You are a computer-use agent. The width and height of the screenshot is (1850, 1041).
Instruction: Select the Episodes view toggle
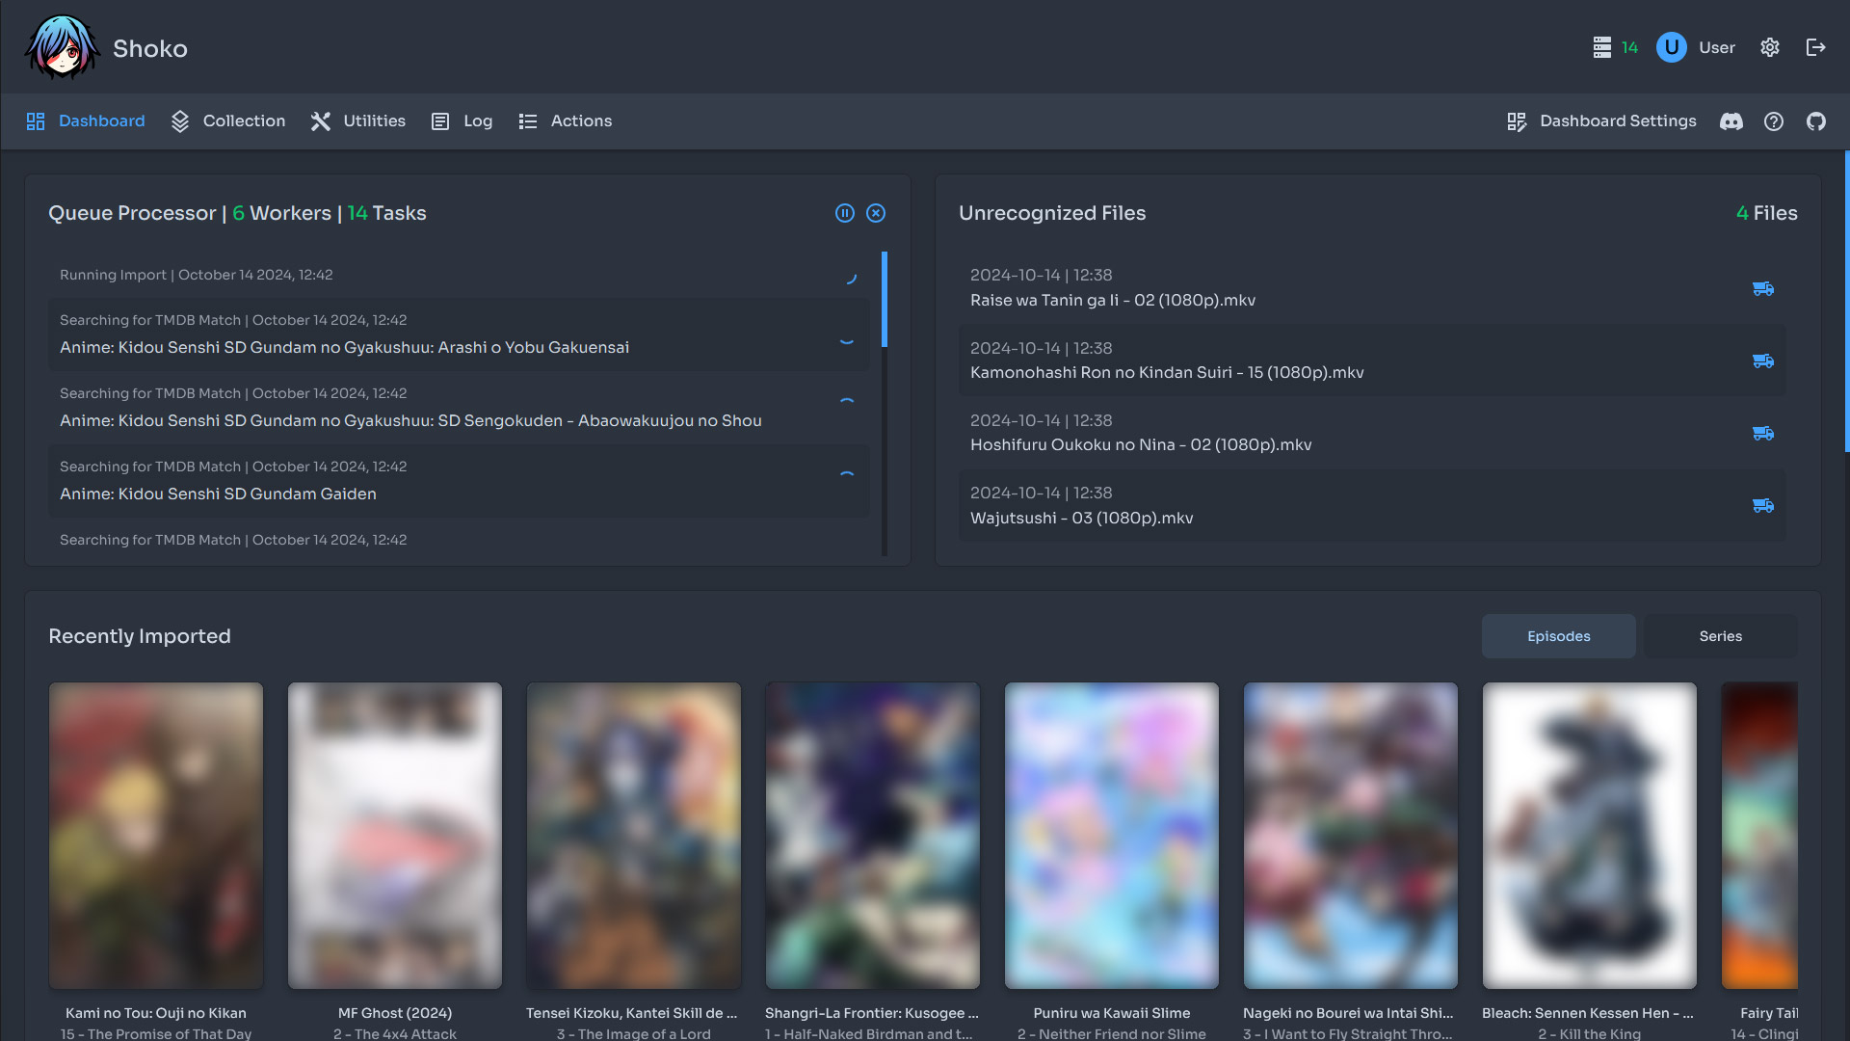(x=1558, y=636)
